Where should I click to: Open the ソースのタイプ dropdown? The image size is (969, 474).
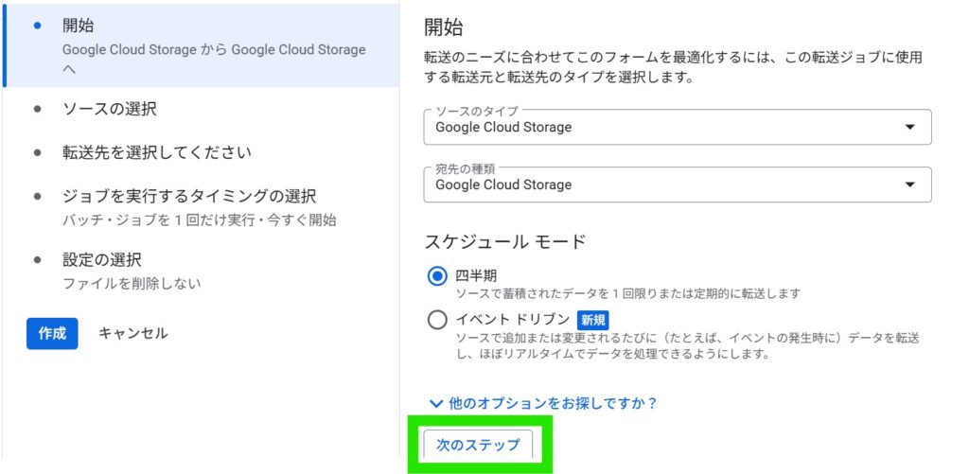(677, 127)
